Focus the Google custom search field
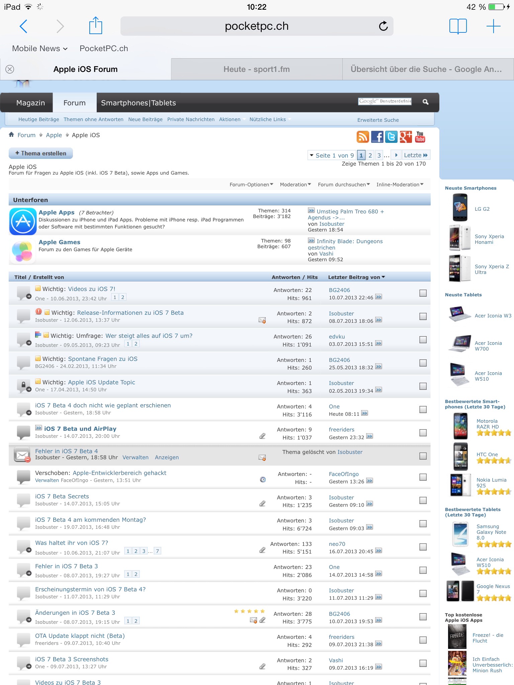This screenshot has width=514, height=685. 385,101
